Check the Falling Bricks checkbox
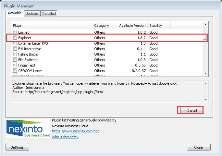 pyautogui.click(x=15, y=54)
